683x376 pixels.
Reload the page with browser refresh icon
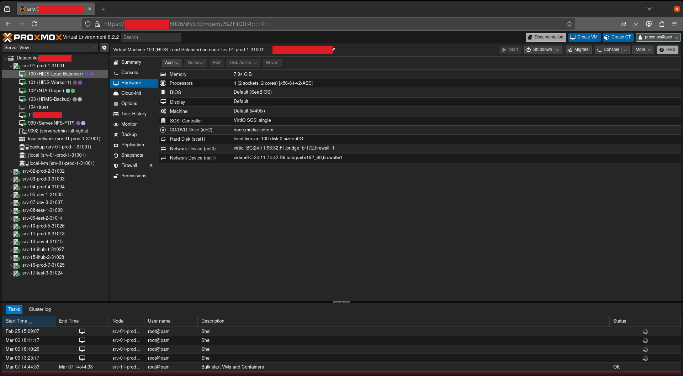34,24
